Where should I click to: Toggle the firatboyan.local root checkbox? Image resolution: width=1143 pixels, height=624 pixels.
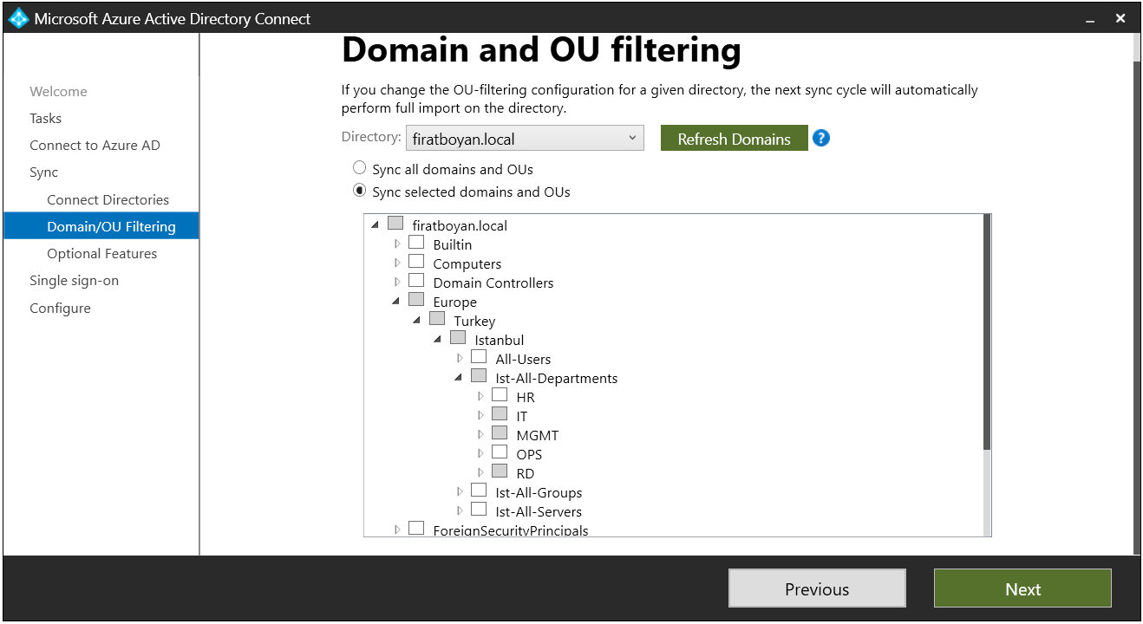pos(395,224)
